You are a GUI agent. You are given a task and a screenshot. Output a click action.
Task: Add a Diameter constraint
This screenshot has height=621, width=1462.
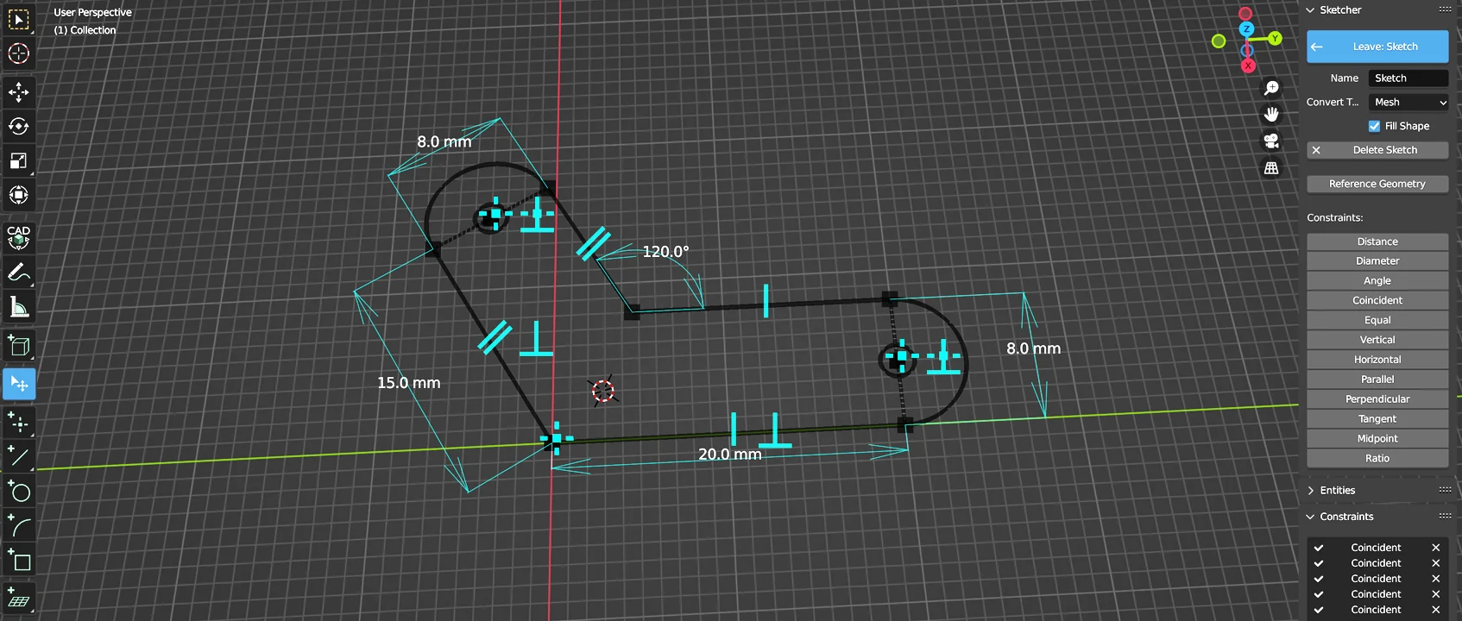tap(1377, 260)
